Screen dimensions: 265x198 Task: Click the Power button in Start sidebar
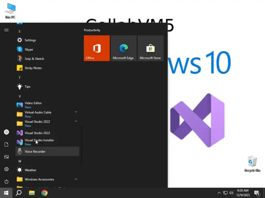(x=6, y=181)
